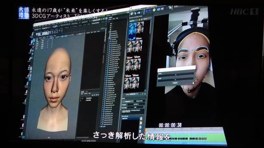This screenshot has height=148, width=264.
Task: Click the third blue document icon below the list
Action: pos(141,127)
